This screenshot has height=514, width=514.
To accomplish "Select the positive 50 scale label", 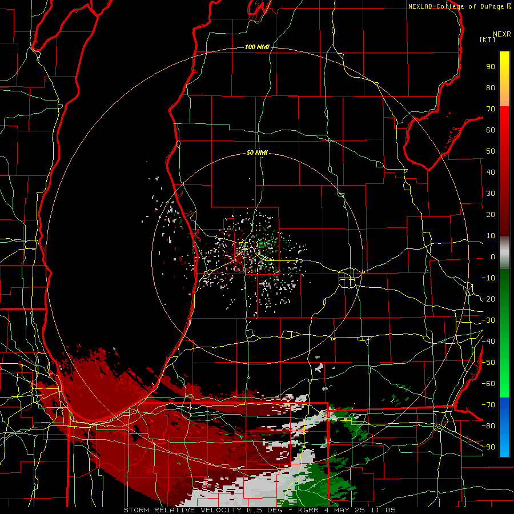I will coord(491,151).
